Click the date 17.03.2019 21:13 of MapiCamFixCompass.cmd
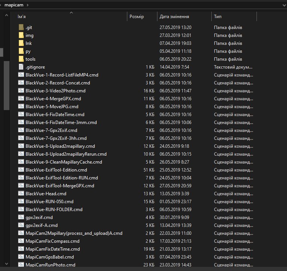 (176, 241)
